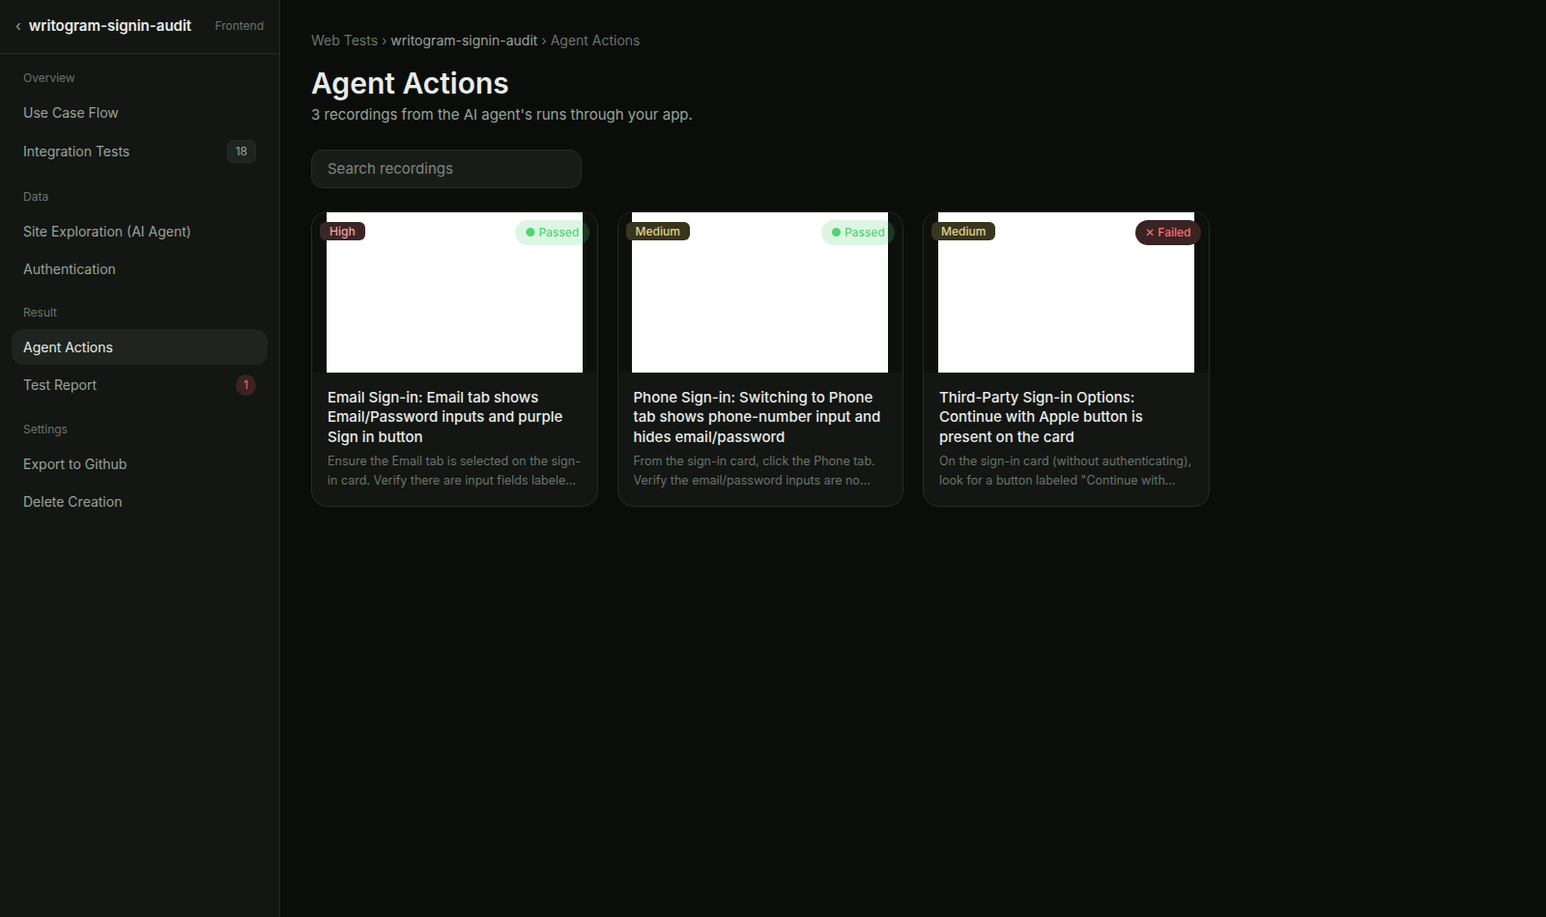
Task: Open the Test Report page
Action: 139,385
